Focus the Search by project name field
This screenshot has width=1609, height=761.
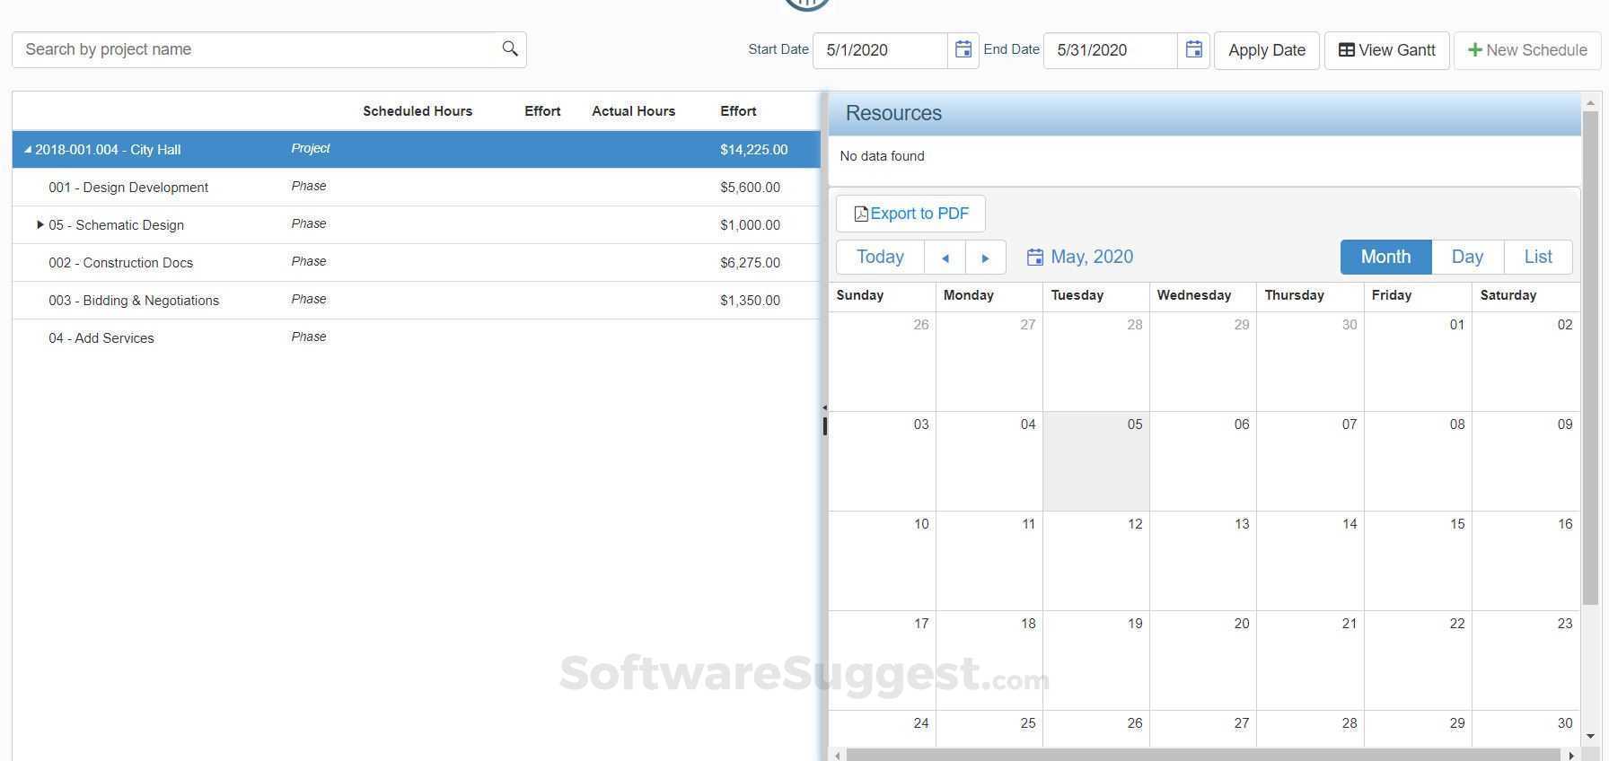257,49
